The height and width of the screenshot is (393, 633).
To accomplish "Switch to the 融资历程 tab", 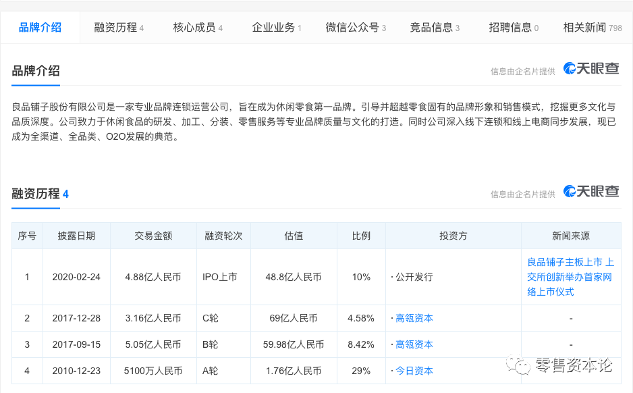I will pos(115,28).
